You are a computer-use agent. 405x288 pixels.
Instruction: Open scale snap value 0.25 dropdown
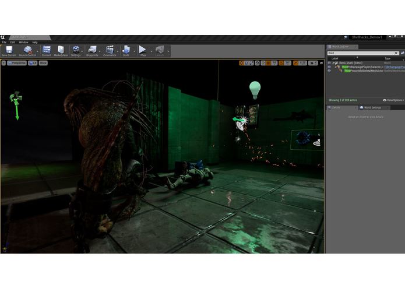pos(302,63)
